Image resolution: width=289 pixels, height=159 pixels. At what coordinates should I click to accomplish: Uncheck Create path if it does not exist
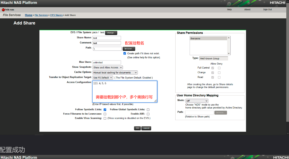tap(125, 53)
